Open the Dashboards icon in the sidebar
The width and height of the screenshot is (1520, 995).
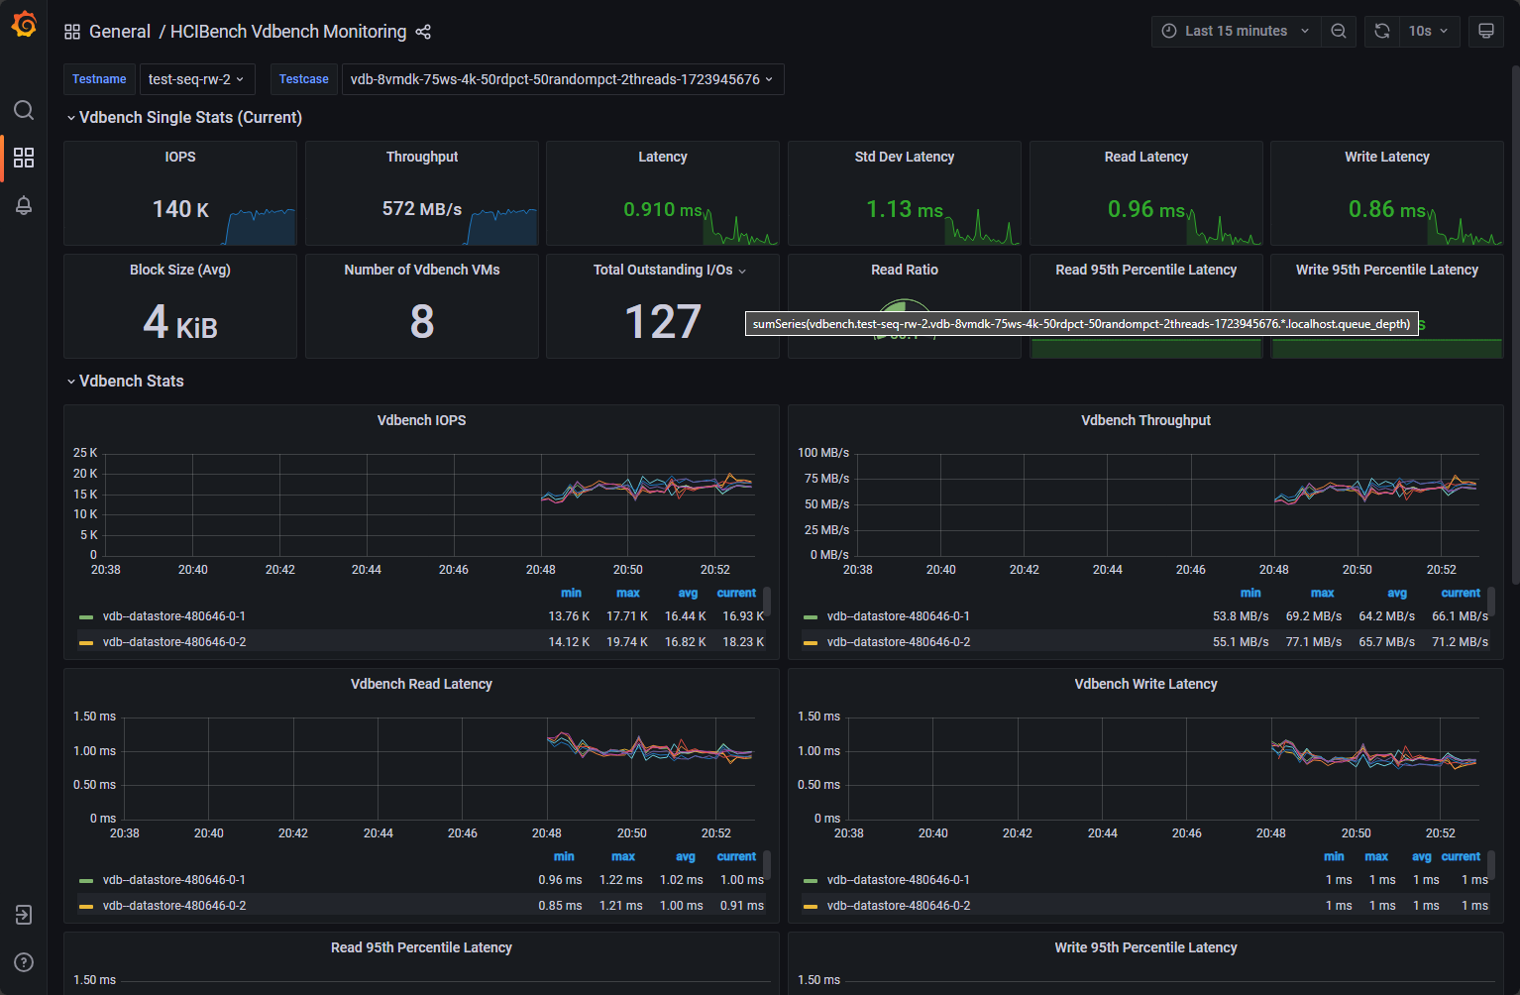[24, 158]
